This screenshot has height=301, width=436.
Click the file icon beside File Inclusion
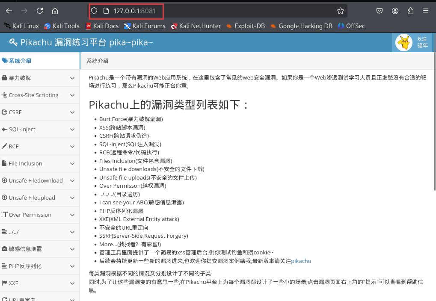tap(4, 163)
